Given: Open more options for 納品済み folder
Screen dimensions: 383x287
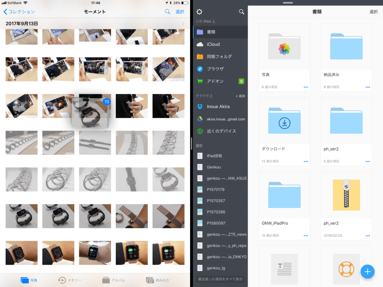Looking at the screenshot, I should point(368,87).
